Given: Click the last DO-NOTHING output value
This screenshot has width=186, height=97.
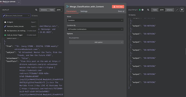Looking at the screenshot, I should tap(149, 82).
